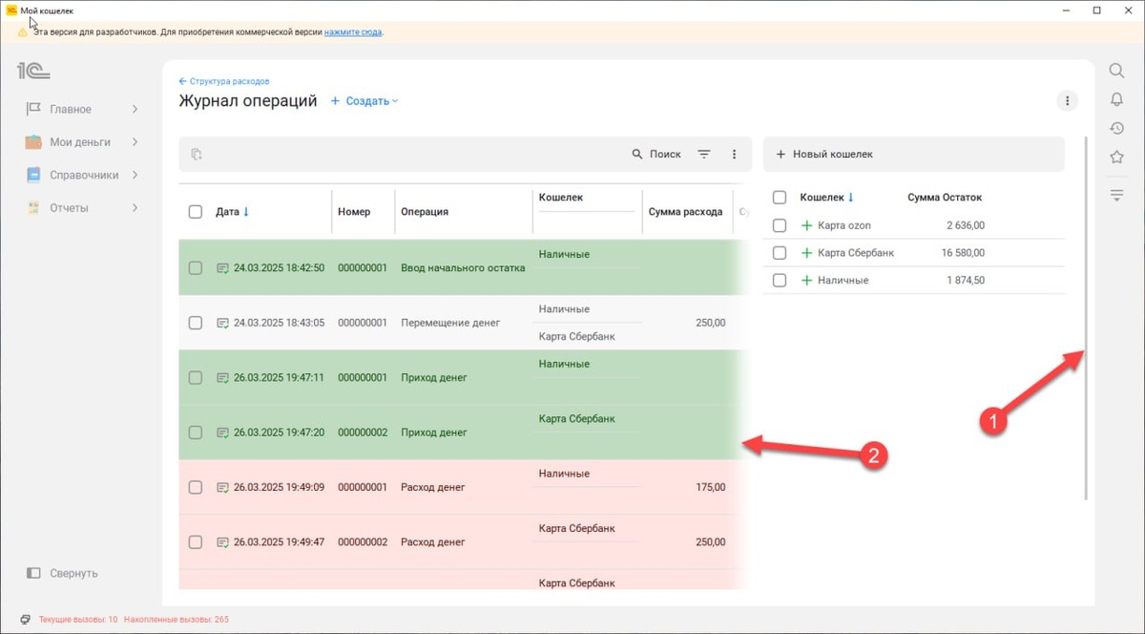The image size is (1145, 634).
Task: Click Новый кошелек button
Action: [823, 154]
